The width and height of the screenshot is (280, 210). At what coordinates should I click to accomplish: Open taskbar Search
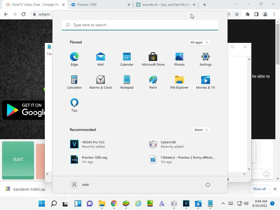point(54,203)
